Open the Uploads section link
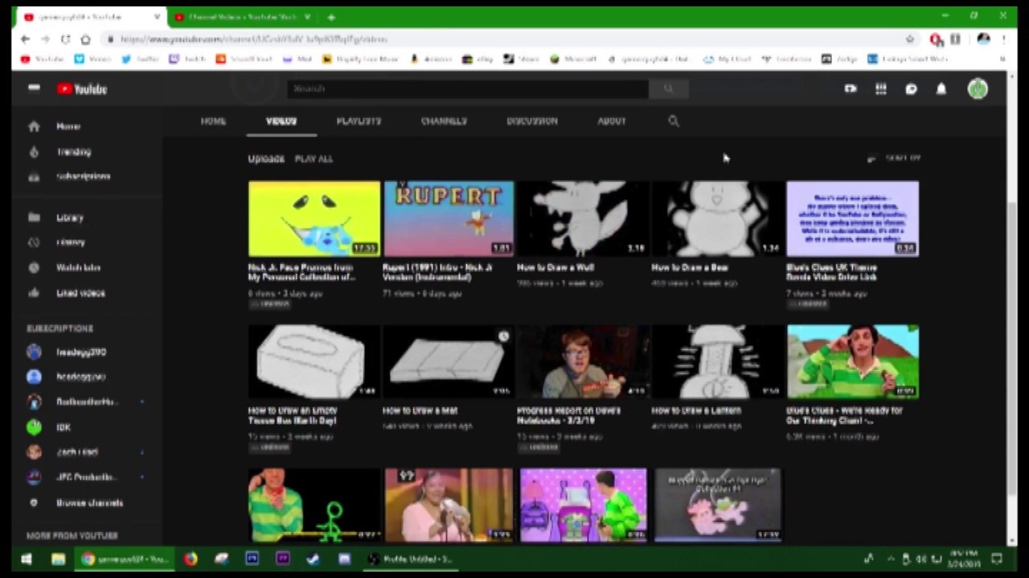This screenshot has width=1029, height=578. click(x=266, y=159)
